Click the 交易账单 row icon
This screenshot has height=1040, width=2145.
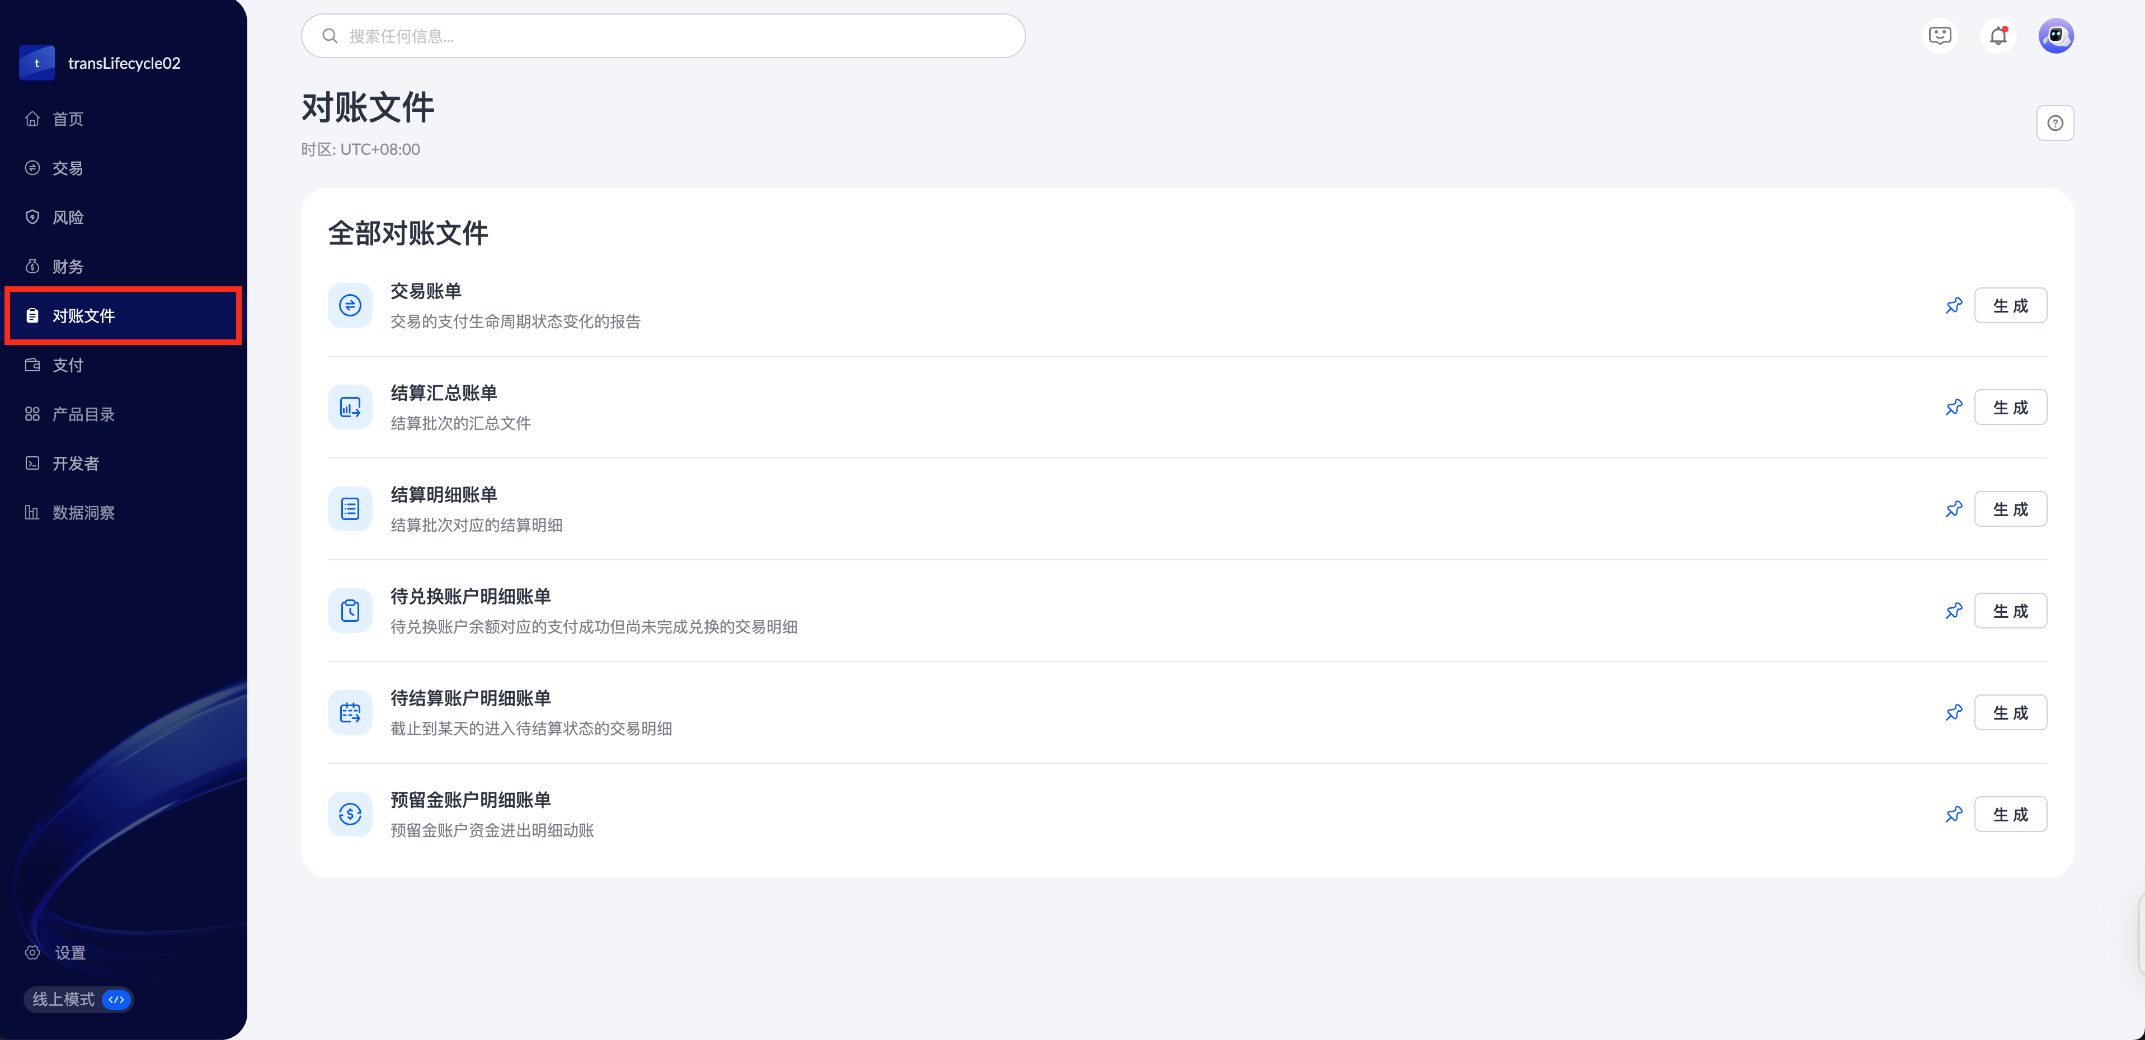(350, 305)
